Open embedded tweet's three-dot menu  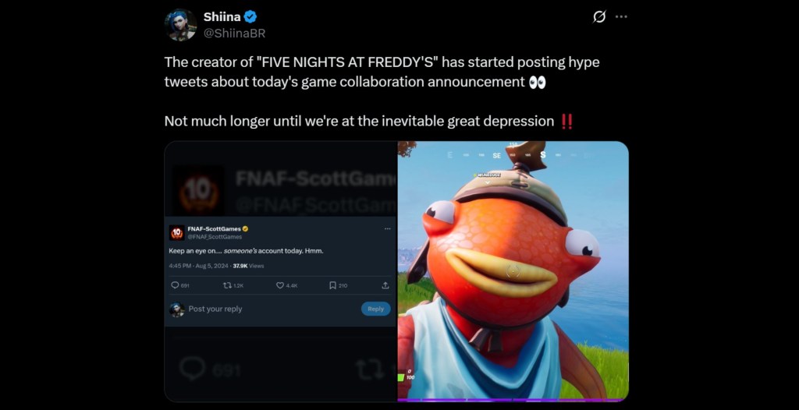click(387, 228)
